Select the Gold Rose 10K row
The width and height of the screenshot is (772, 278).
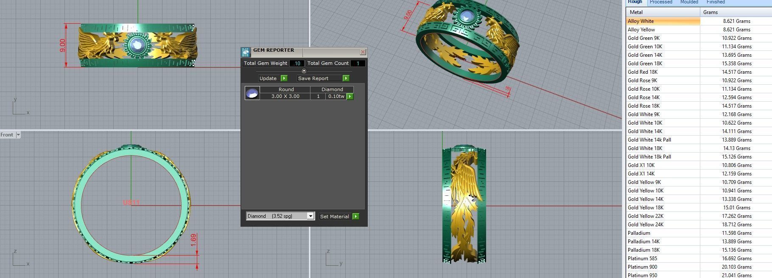699,89
